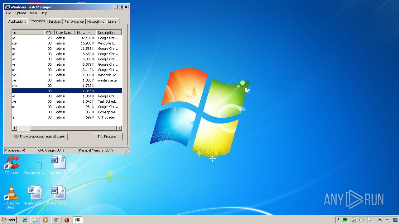The height and width of the screenshot is (224, 399).
Task: Select the Task Scheduler 1,040 K row
Action: (67, 101)
